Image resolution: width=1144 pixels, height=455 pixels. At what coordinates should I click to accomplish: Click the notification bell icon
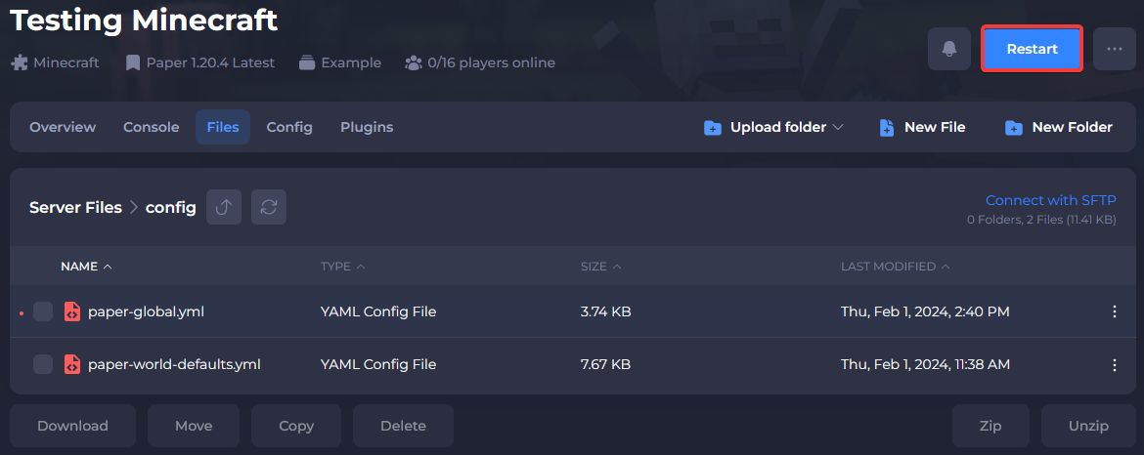pyautogui.click(x=948, y=49)
